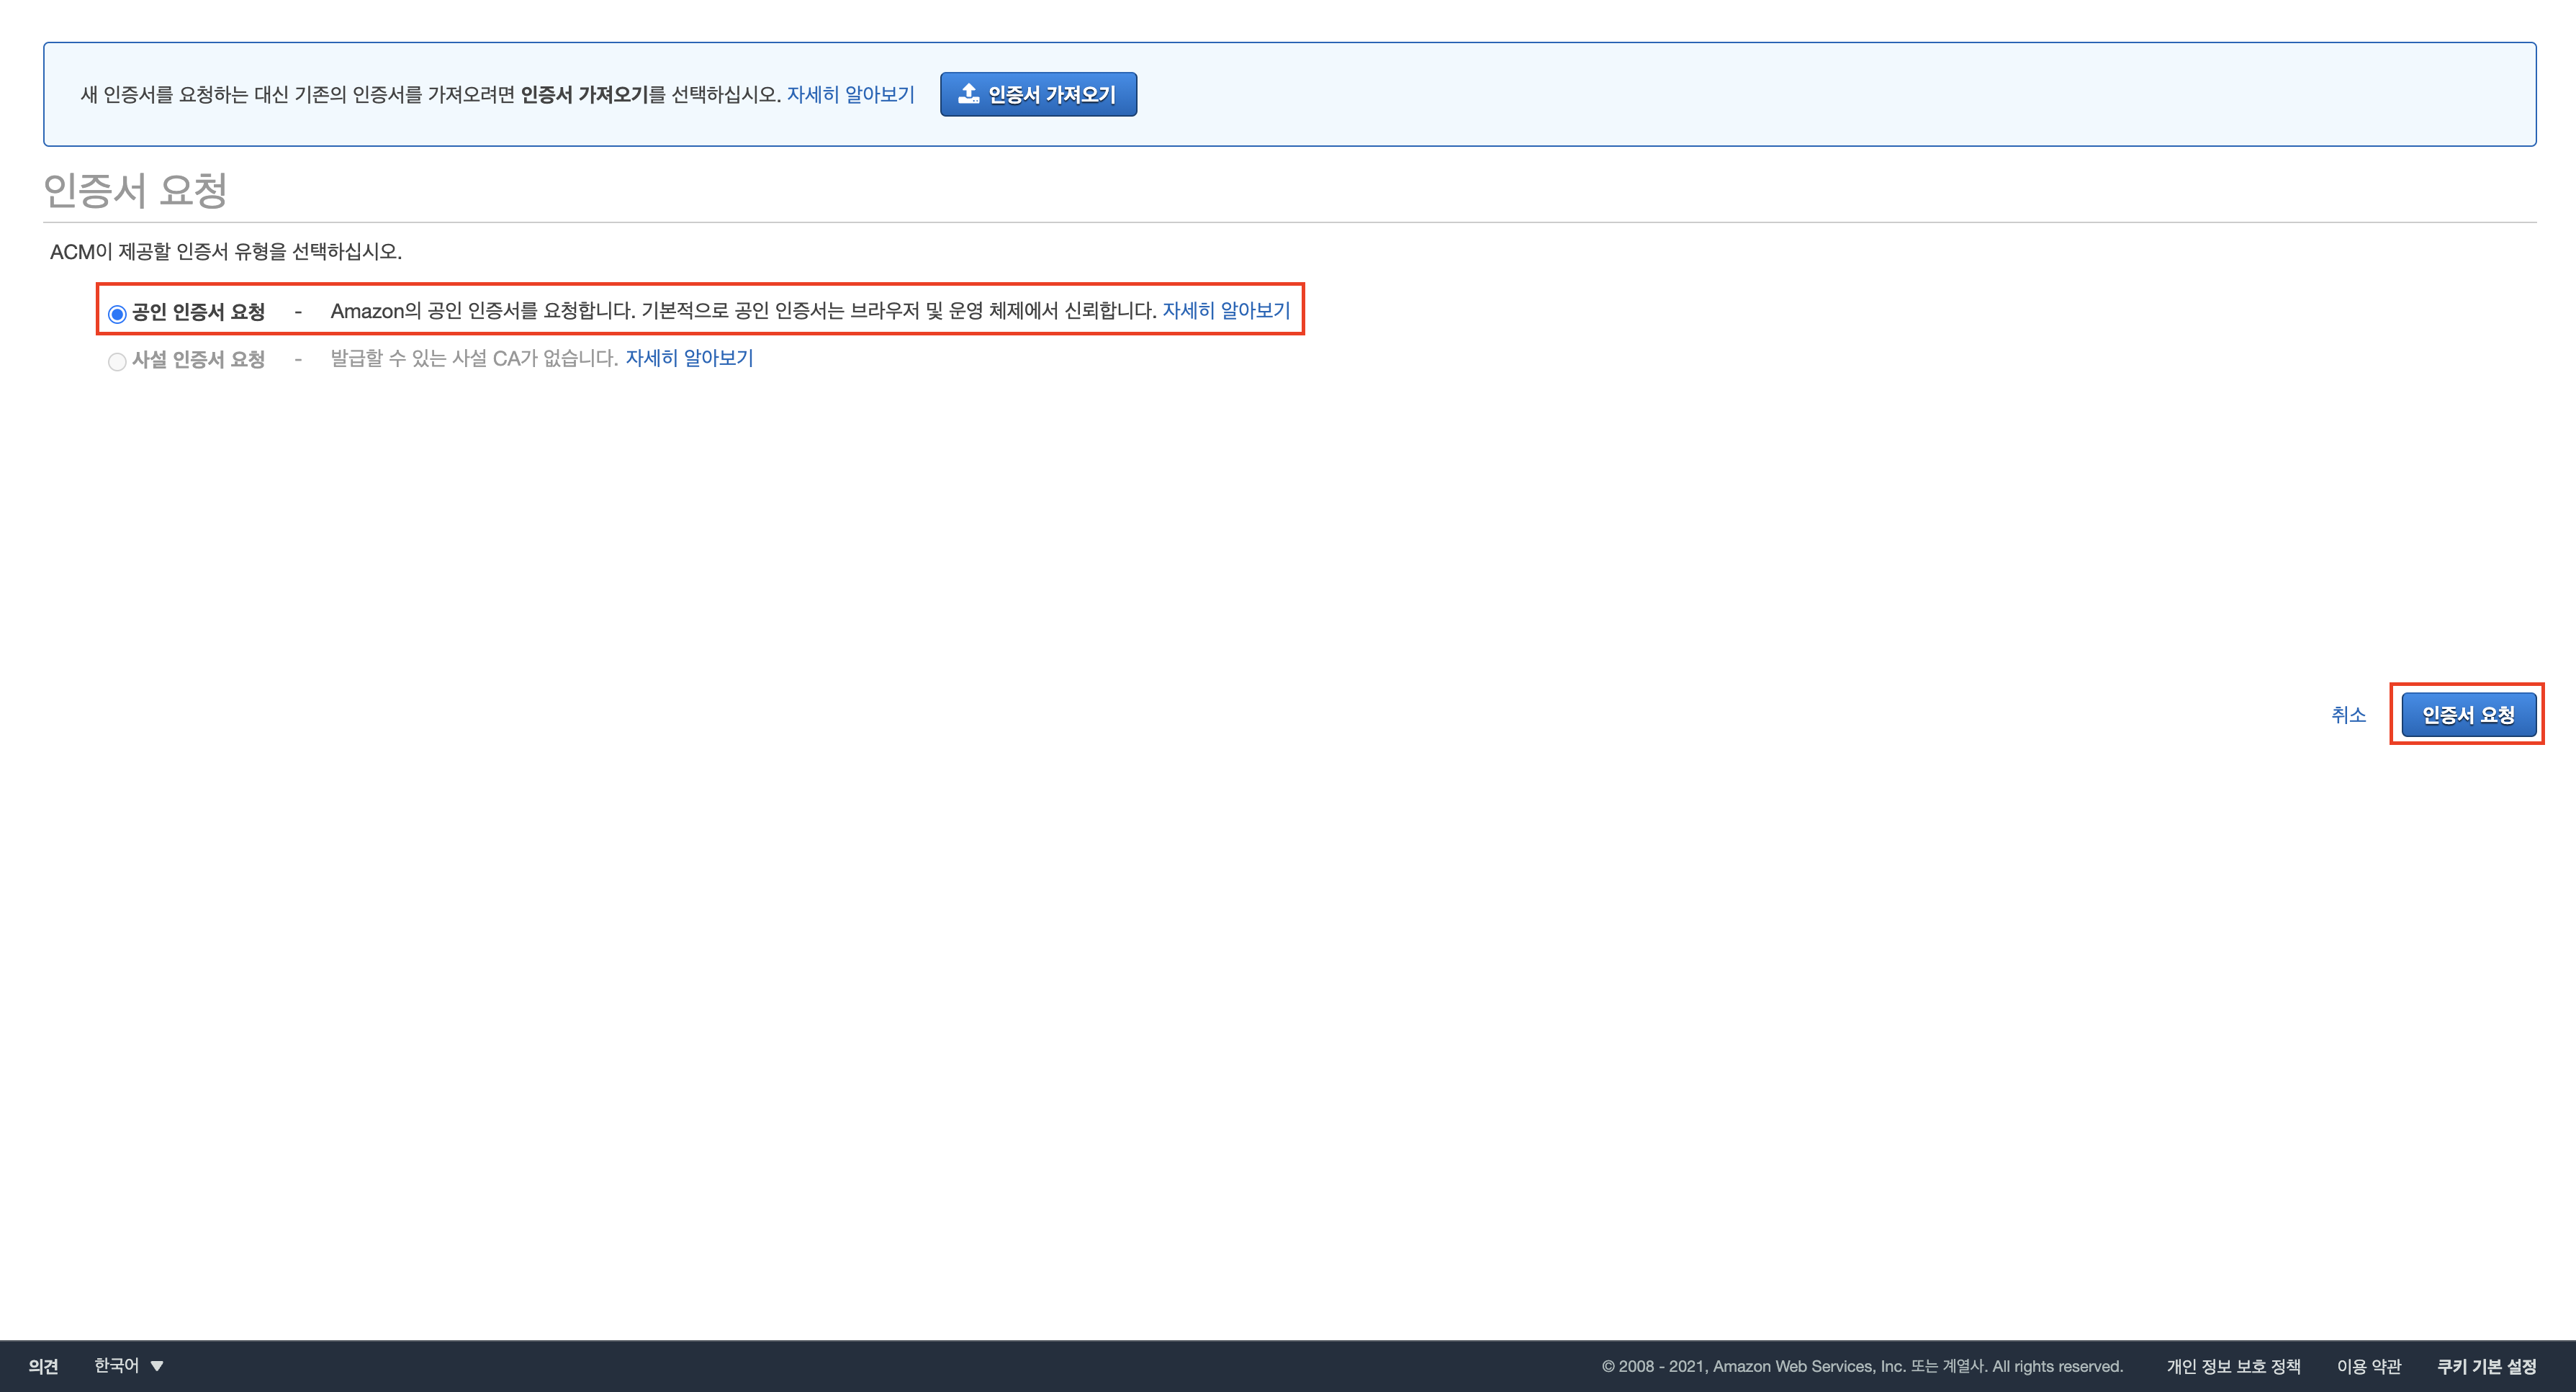
Task: Click the 공인 인증서 요청 label text
Action: coord(198,312)
